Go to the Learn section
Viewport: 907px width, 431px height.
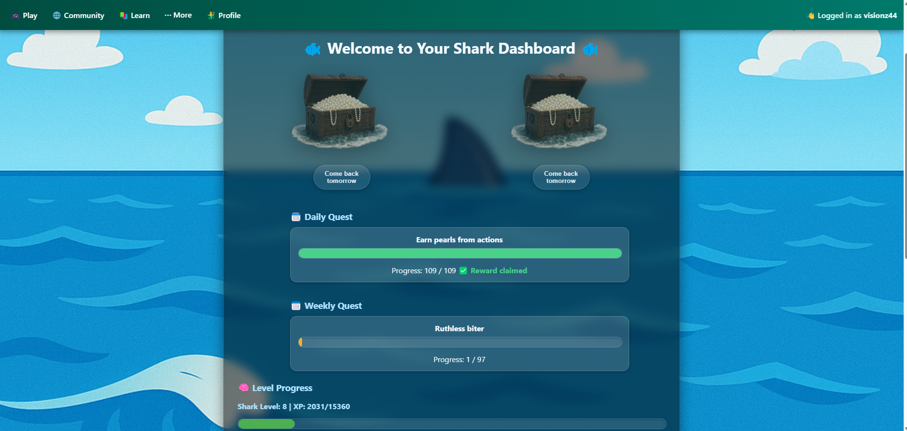135,15
